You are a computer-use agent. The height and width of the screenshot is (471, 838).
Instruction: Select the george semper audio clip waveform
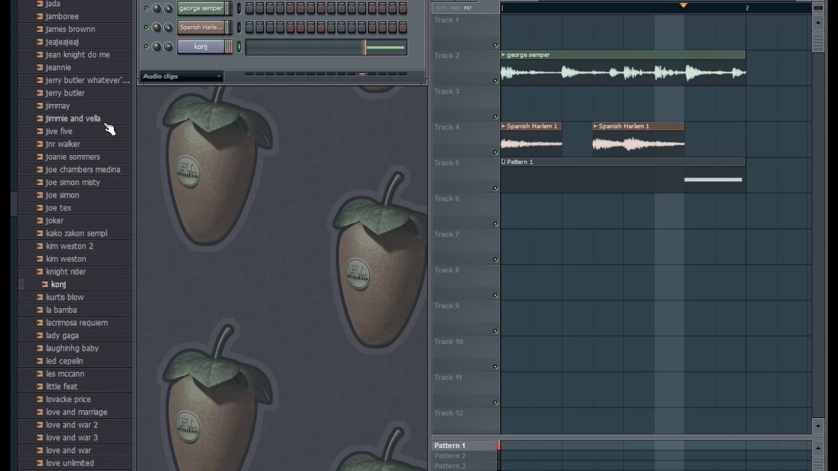[x=623, y=73]
